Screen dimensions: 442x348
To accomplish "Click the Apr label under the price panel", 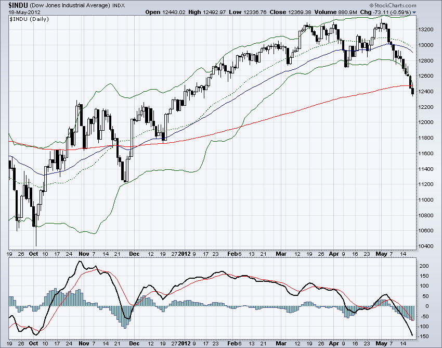I will click(334, 254).
